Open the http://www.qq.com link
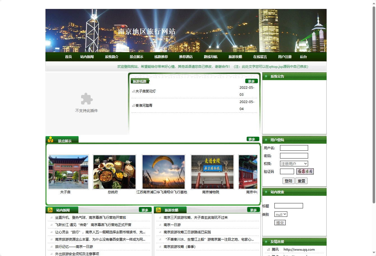This screenshot has width=376, height=256. click(299, 250)
